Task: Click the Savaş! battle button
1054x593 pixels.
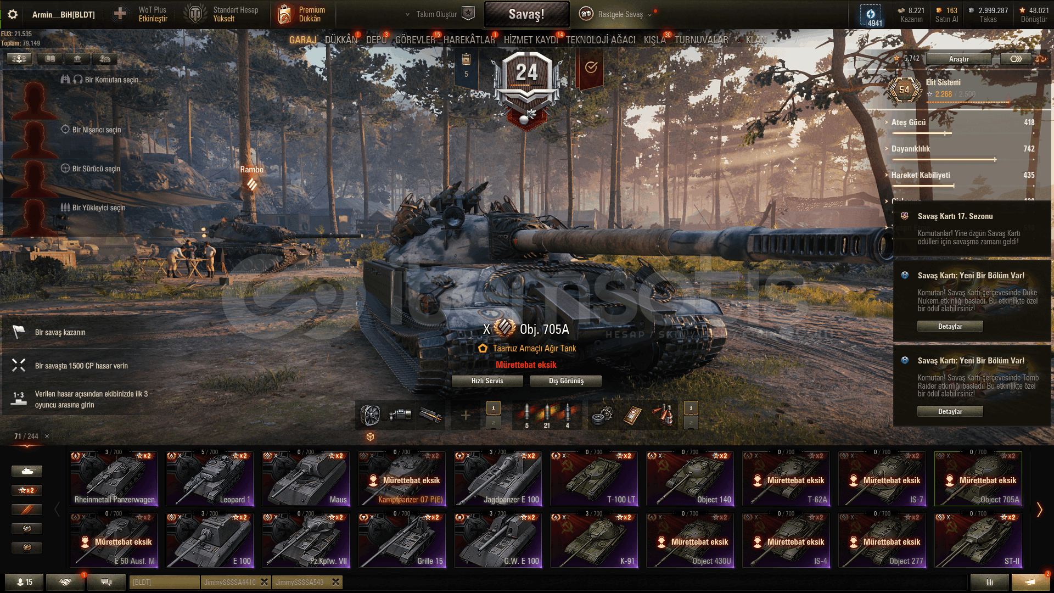Action: [x=526, y=14]
